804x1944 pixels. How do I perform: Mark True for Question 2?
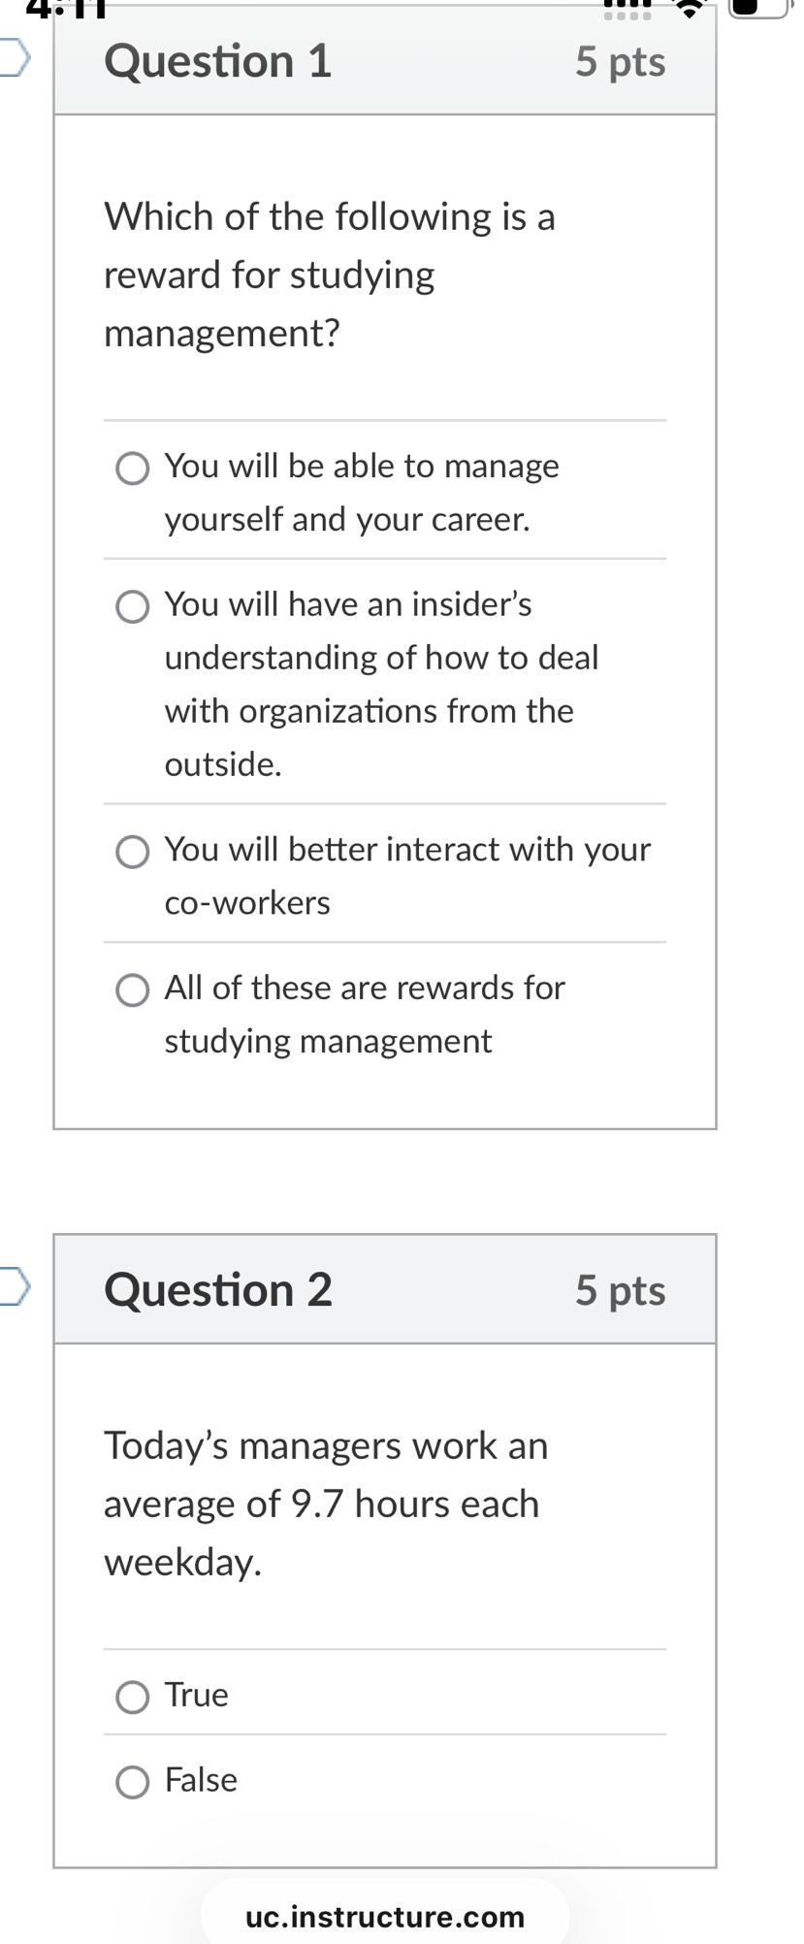(x=132, y=1698)
